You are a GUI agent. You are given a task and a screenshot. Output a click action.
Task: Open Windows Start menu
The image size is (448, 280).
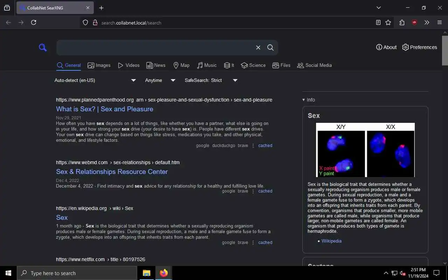(8, 273)
